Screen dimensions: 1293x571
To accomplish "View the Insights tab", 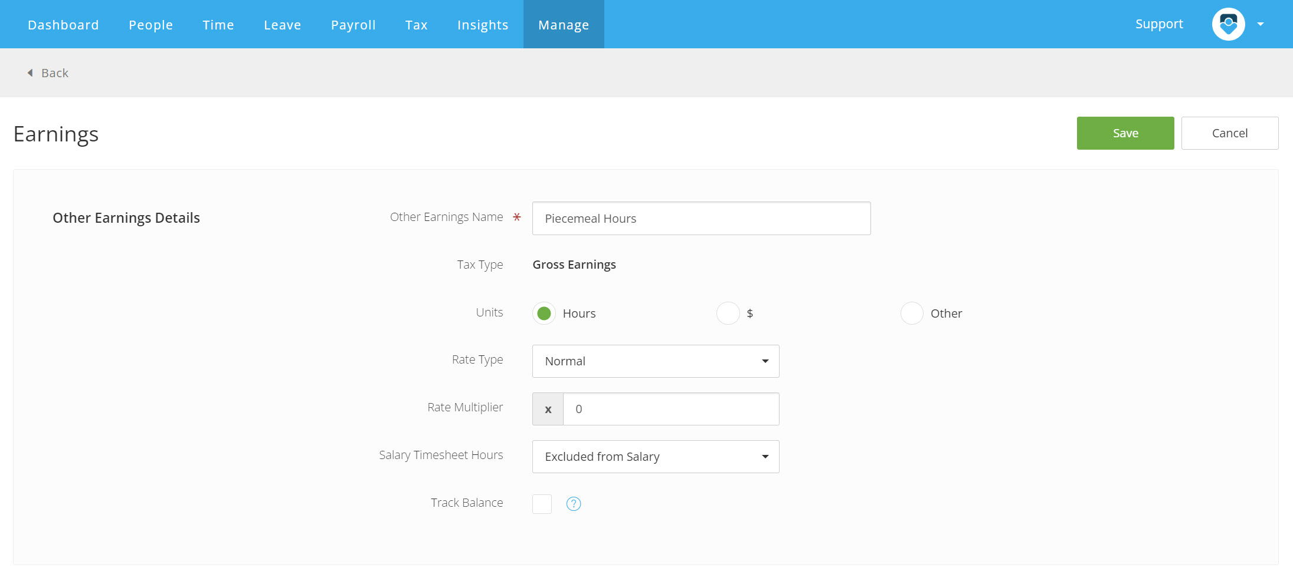I will (483, 25).
